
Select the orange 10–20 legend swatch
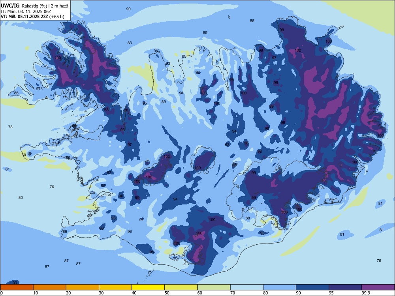(x=50, y=287)
